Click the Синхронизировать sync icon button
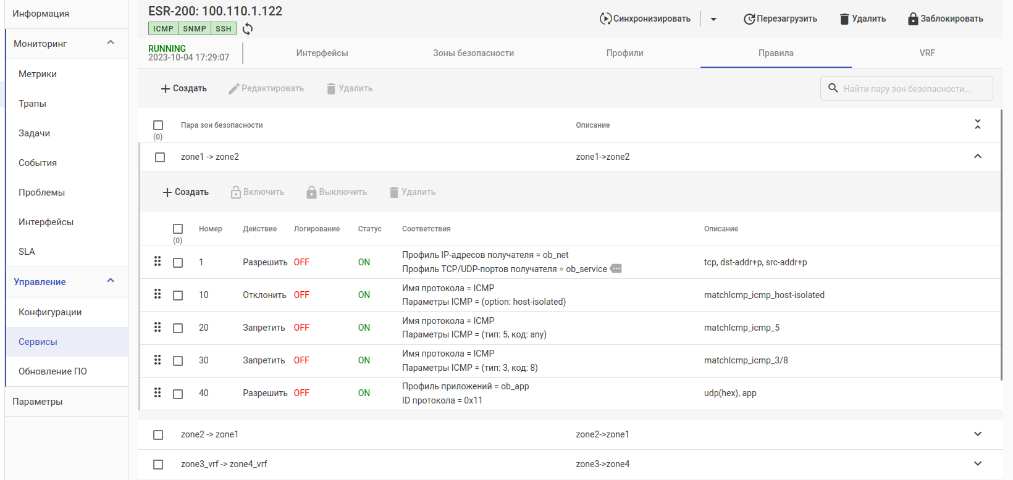Screen dimensions: 1013x480 pos(605,19)
